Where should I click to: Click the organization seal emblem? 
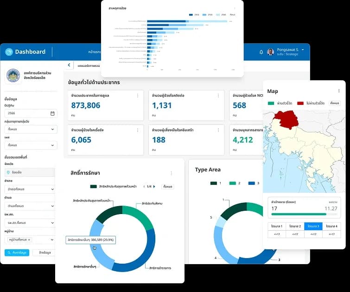coord(13,75)
